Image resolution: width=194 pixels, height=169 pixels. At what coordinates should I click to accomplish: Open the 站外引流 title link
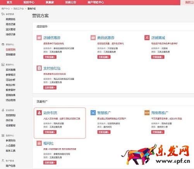point(50,113)
